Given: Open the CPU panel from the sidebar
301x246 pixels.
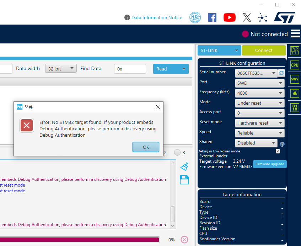Looking at the screenshot, I should (x=295, y=65).
